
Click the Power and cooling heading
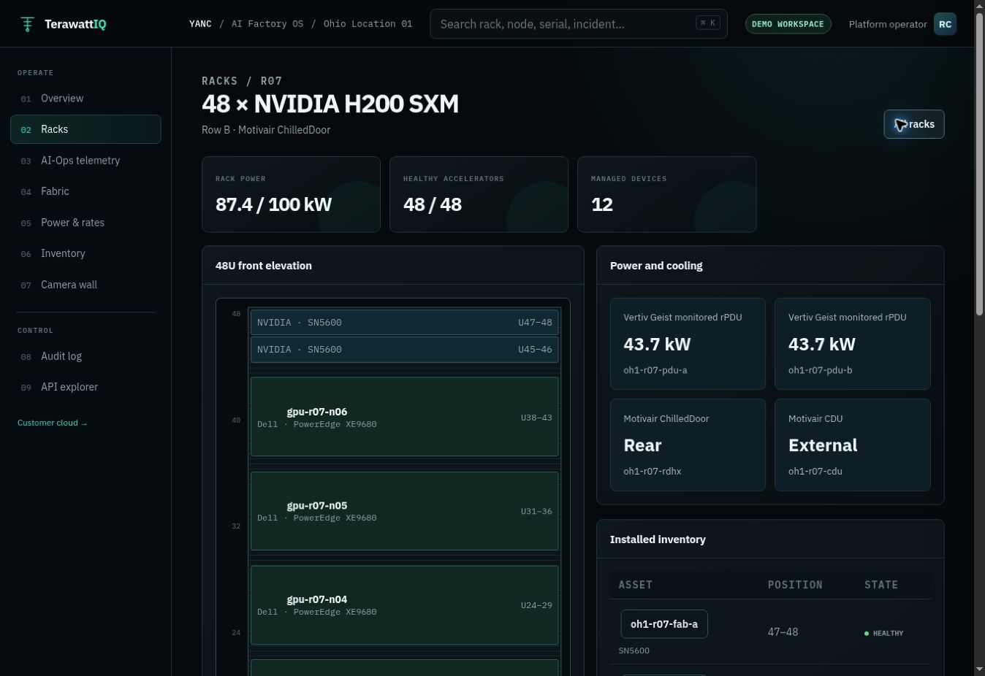(656, 266)
